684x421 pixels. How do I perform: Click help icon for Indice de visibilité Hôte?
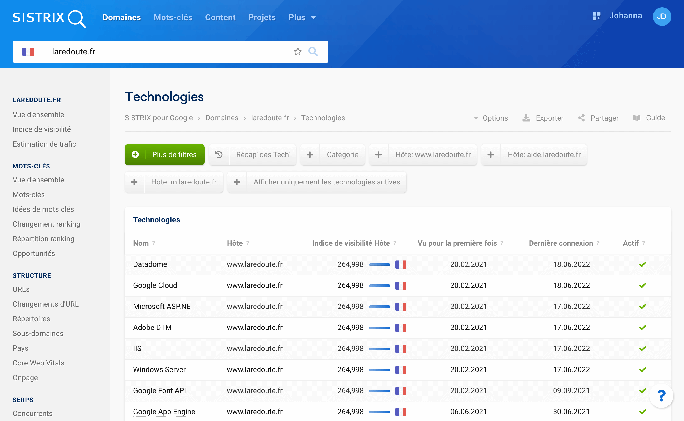pyautogui.click(x=395, y=243)
